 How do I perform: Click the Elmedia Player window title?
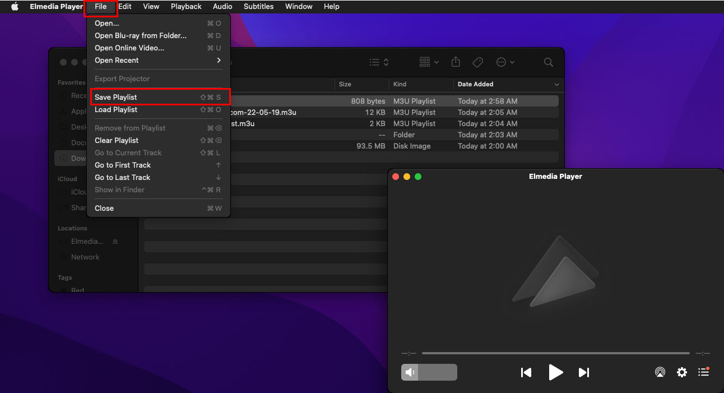pos(555,176)
